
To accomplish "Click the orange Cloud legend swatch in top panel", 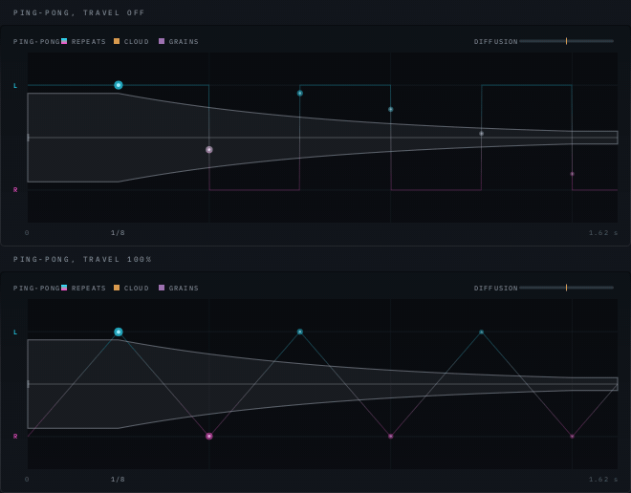I will (117, 41).
